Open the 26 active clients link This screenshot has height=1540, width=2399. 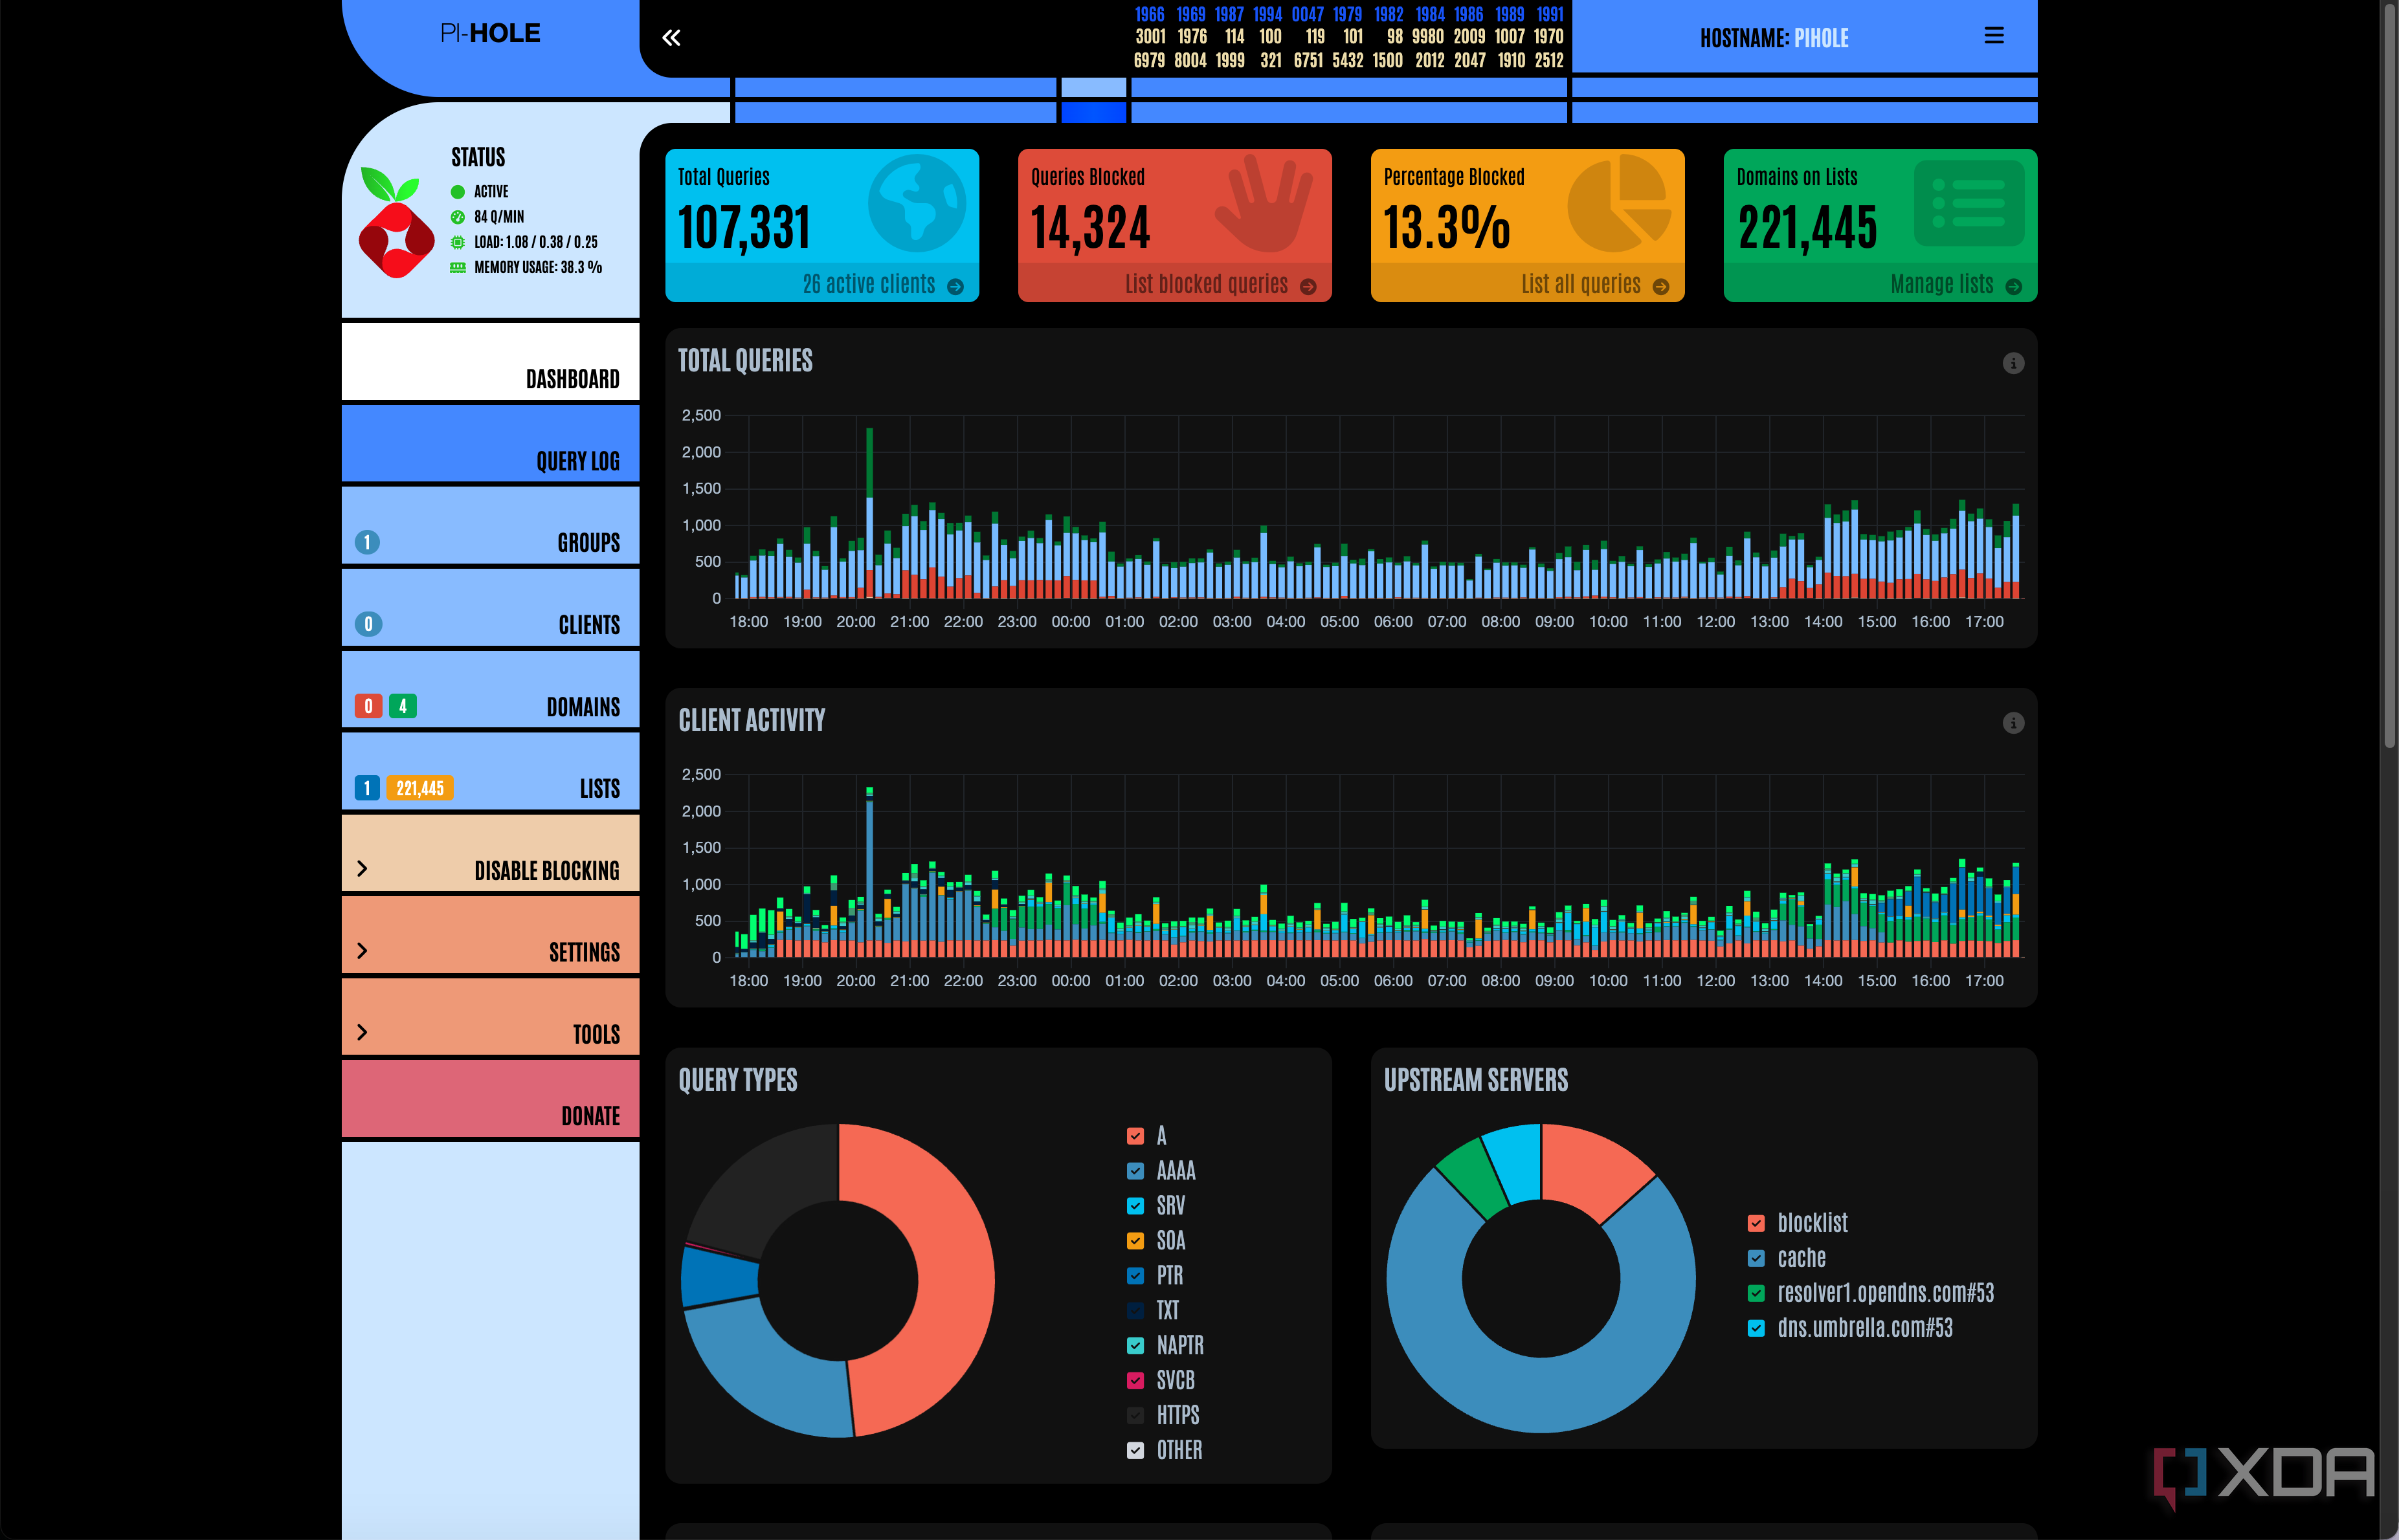point(868,285)
